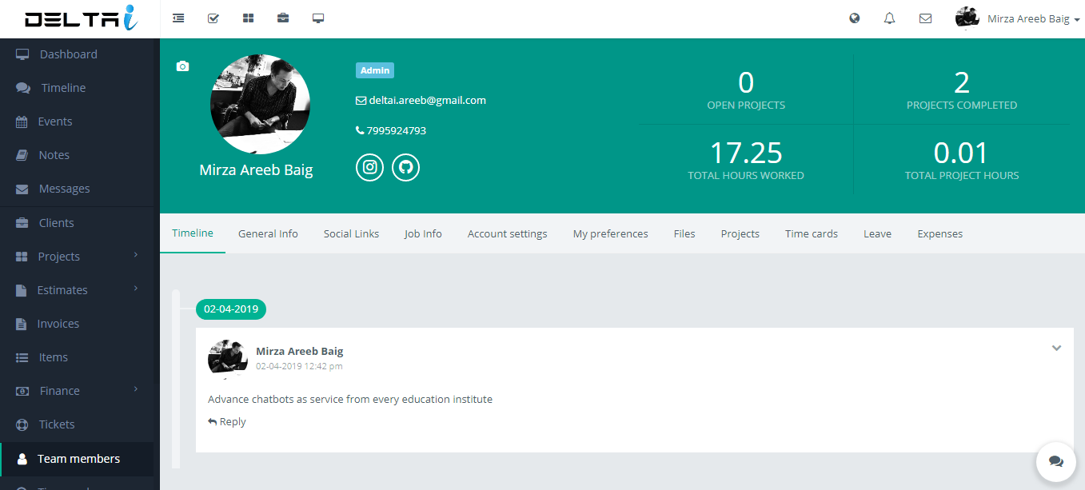Open the briefcase icon in top toolbar
Viewport: 1085px width, 490px height.
tap(283, 18)
